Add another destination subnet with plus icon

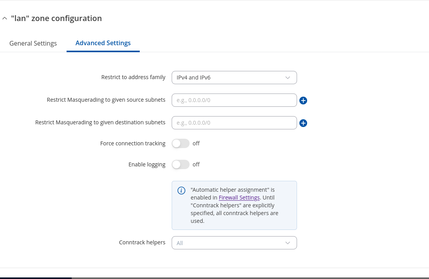pos(303,123)
